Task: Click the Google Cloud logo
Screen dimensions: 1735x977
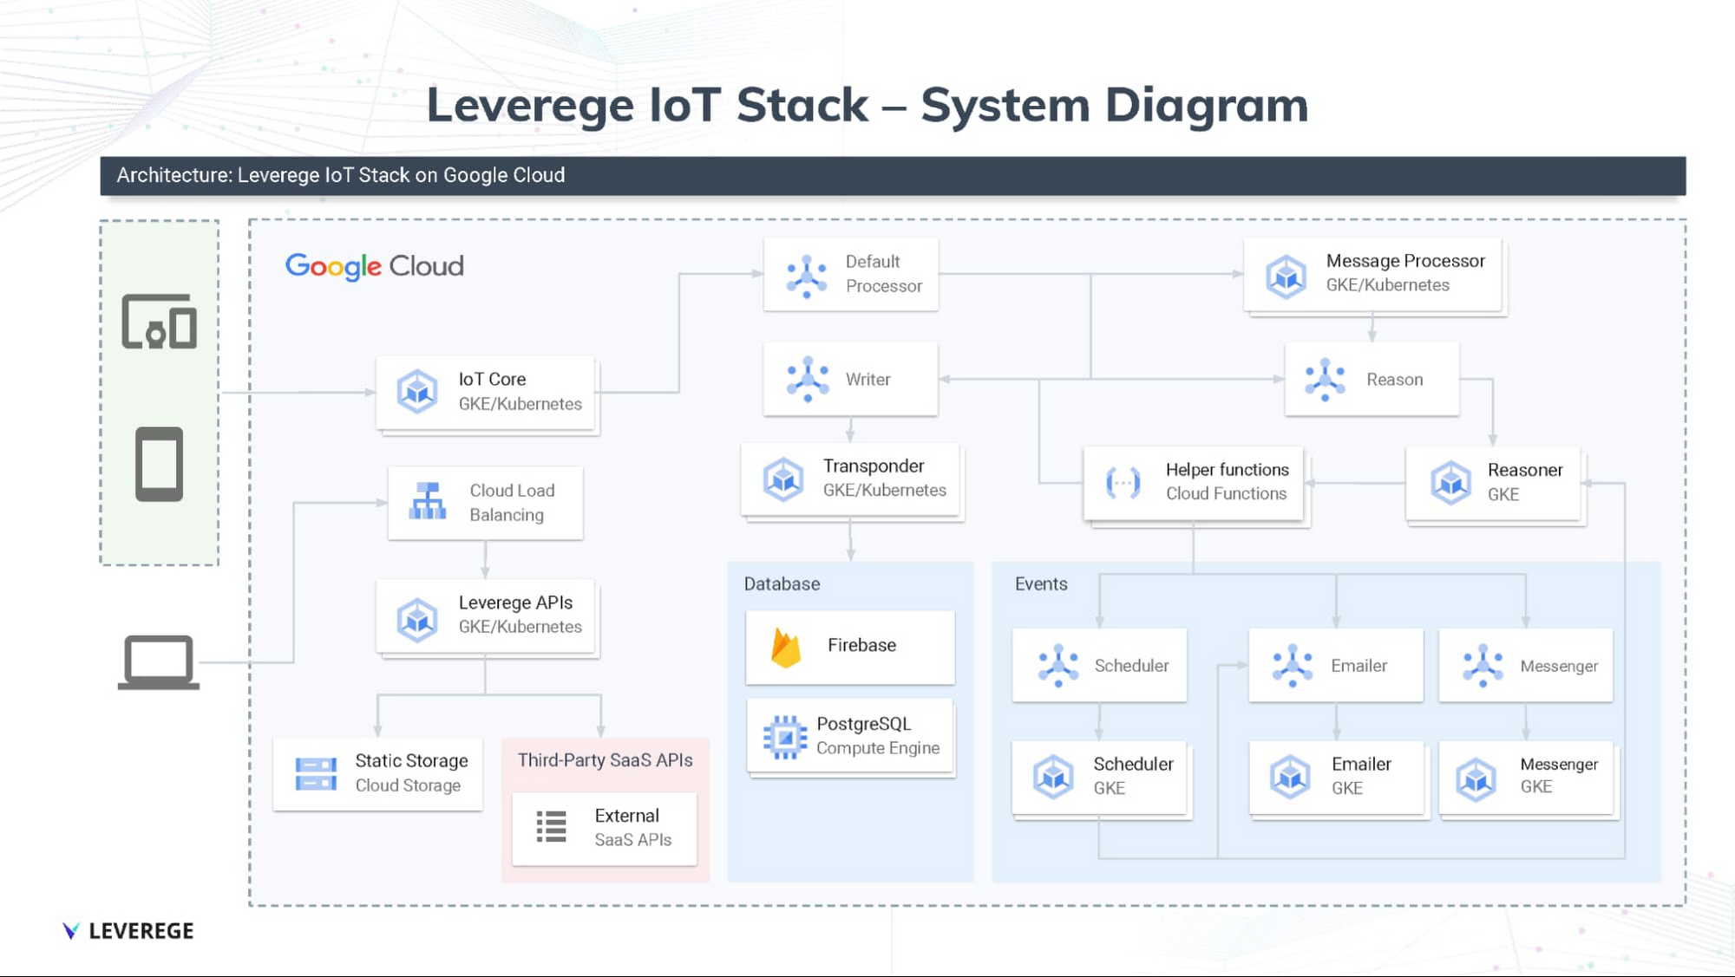Action: (x=375, y=266)
